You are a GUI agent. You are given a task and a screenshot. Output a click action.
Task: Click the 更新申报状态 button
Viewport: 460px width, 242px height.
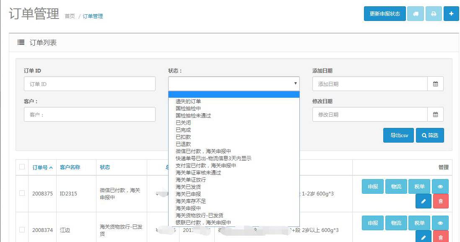point(385,14)
